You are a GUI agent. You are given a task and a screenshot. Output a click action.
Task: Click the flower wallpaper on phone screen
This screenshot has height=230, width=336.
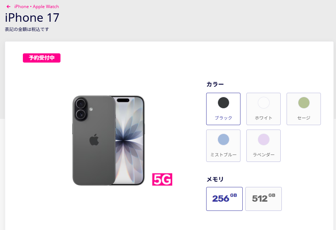tap(129, 141)
